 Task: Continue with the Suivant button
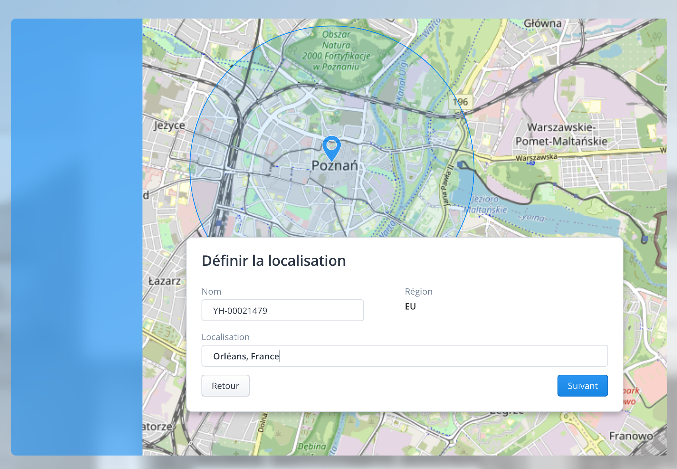pyautogui.click(x=583, y=386)
